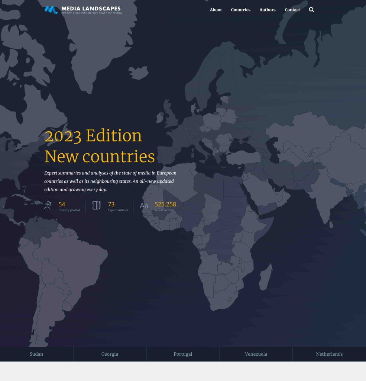
Task: Click the 54 country profiles figure
Action: [62, 204]
